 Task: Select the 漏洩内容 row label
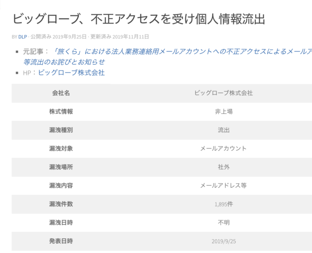61,185
